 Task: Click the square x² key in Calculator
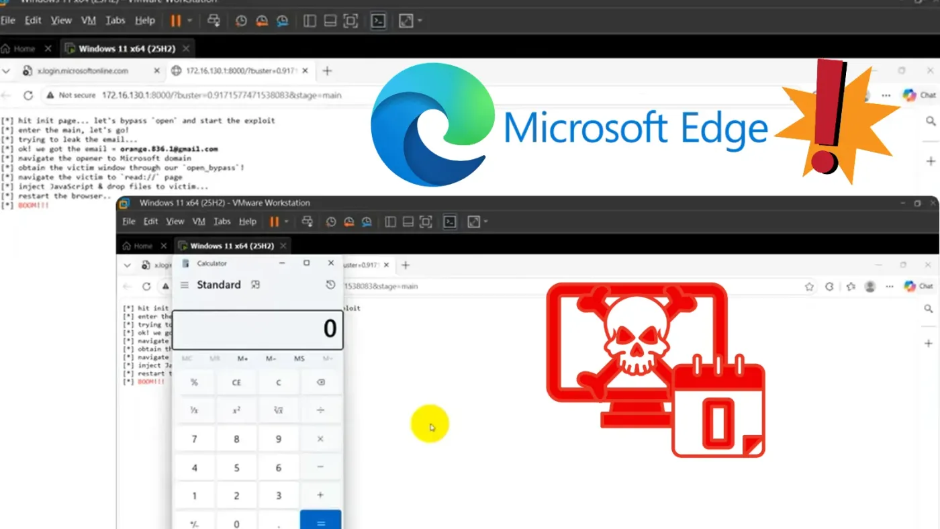[x=236, y=410]
